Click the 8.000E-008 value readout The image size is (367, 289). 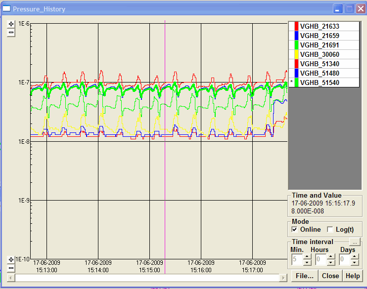308,211
